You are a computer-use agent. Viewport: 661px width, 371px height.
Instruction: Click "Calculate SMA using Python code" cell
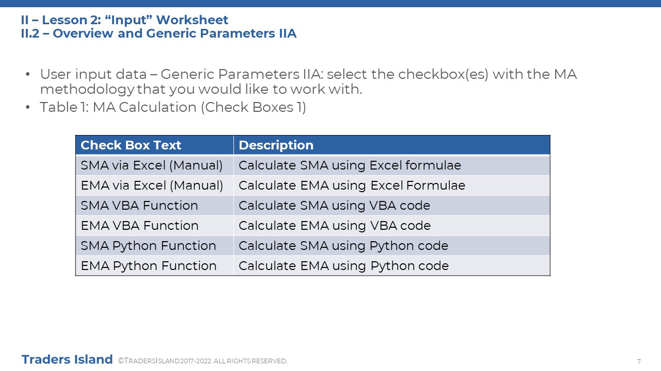pos(391,246)
